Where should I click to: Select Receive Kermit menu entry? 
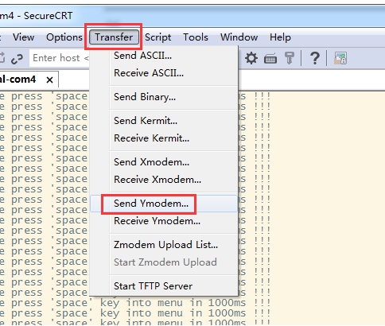(164, 138)
